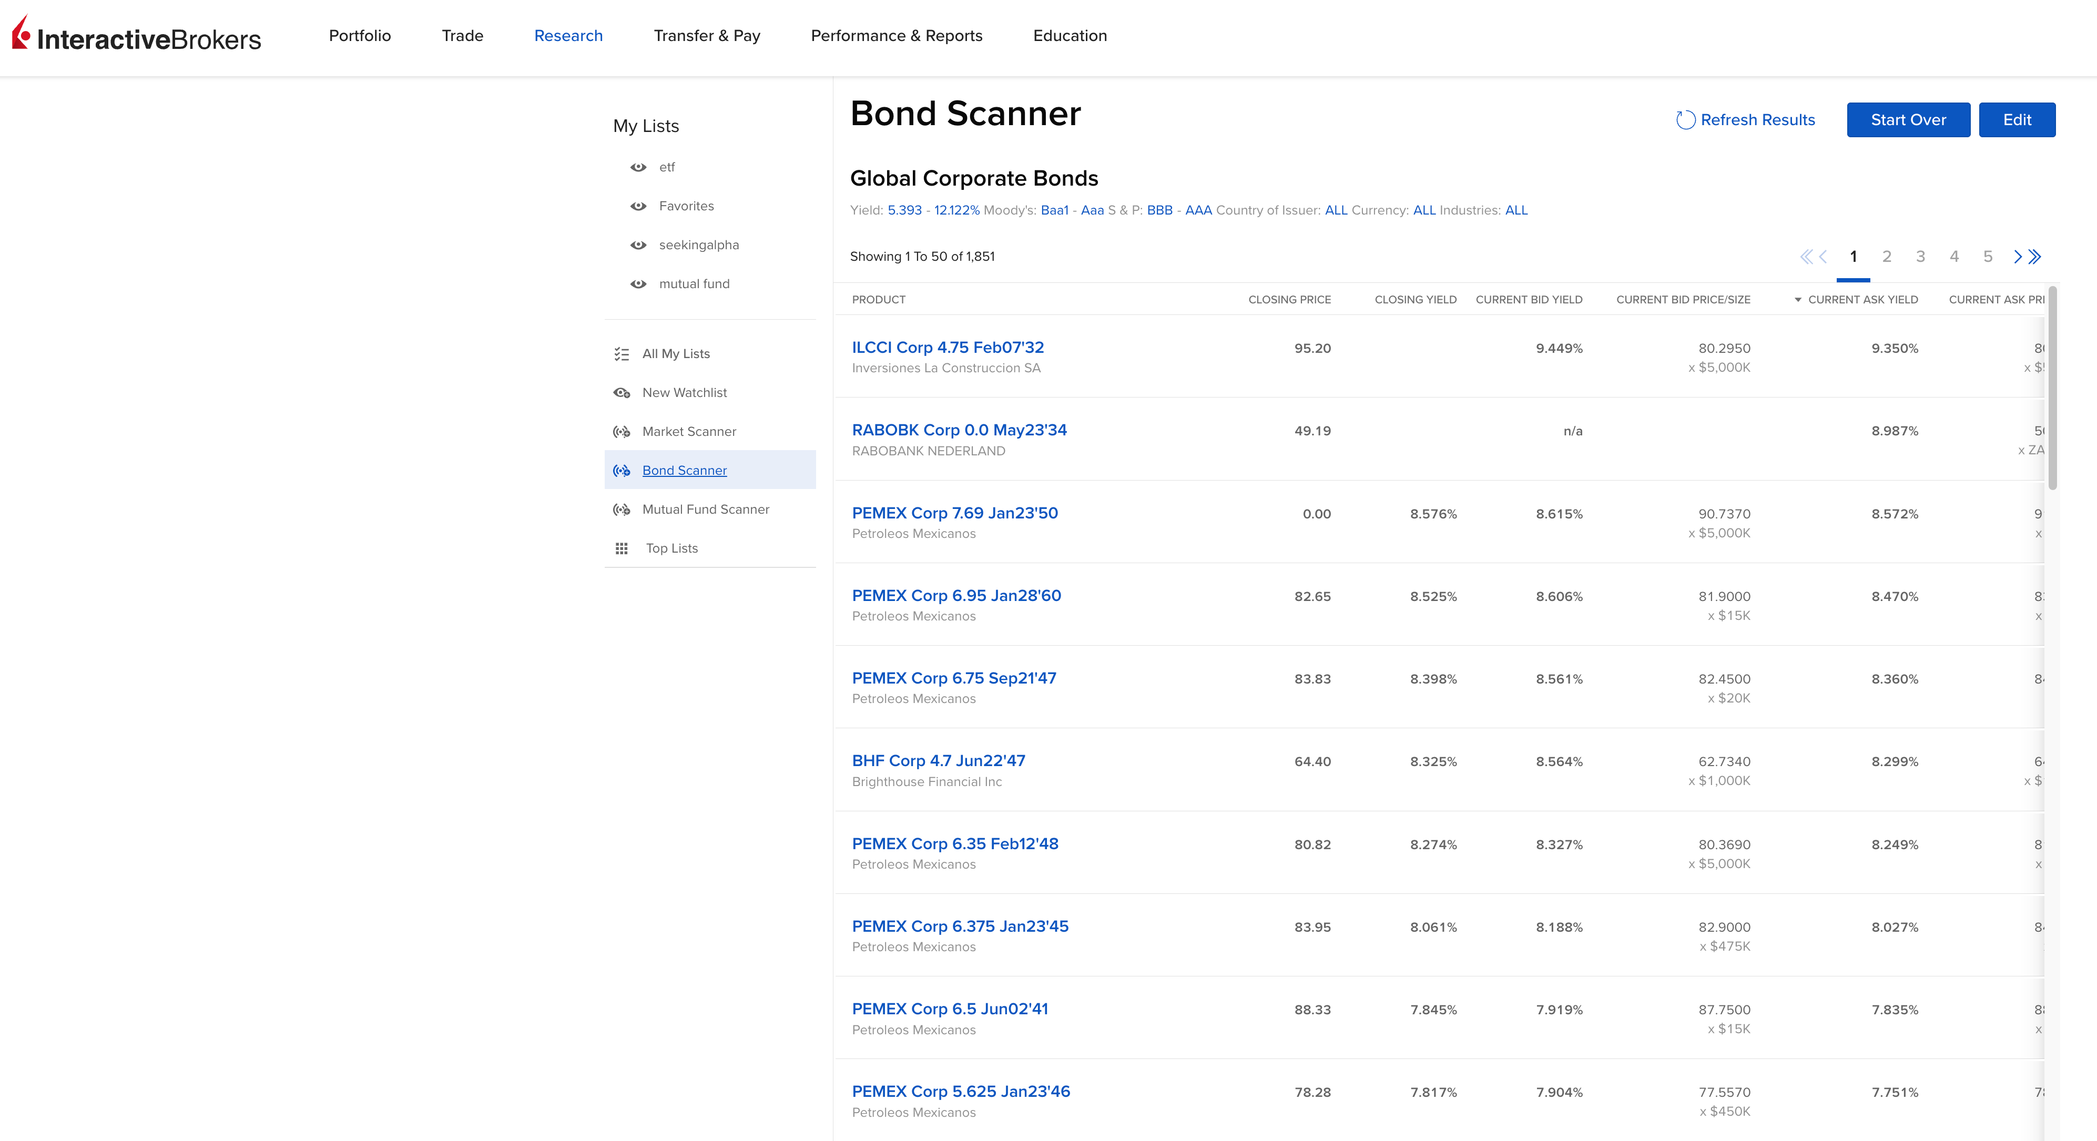Click the New Watchlist eye-plus icon

[622, 393]
